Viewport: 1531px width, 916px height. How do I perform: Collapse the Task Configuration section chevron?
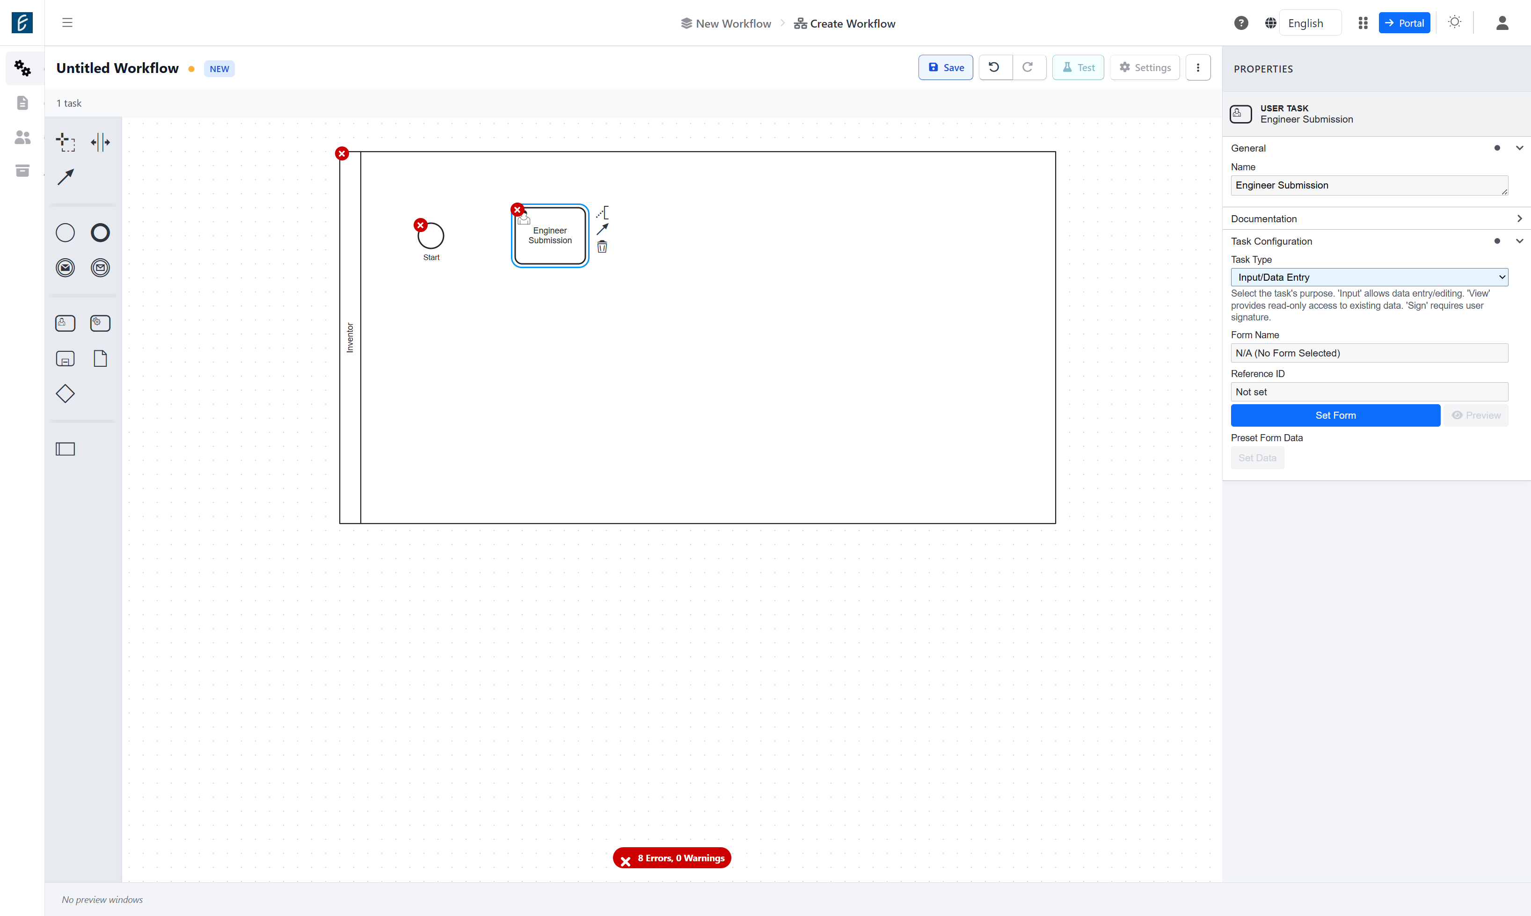1519,241
